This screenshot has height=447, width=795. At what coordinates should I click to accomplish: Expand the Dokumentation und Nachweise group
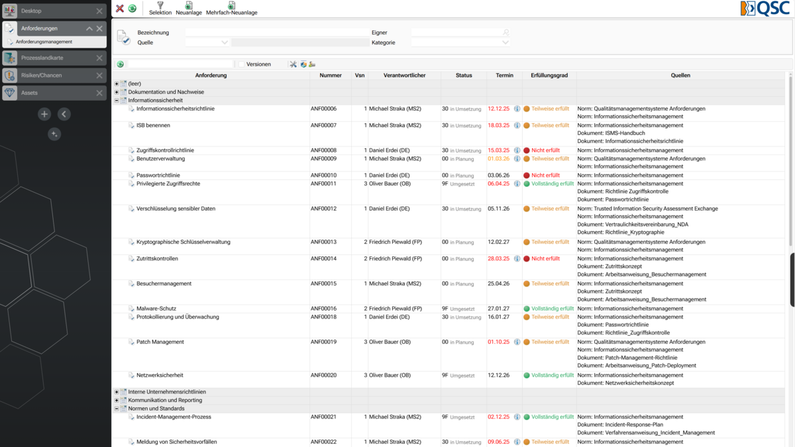pos(117,92)
